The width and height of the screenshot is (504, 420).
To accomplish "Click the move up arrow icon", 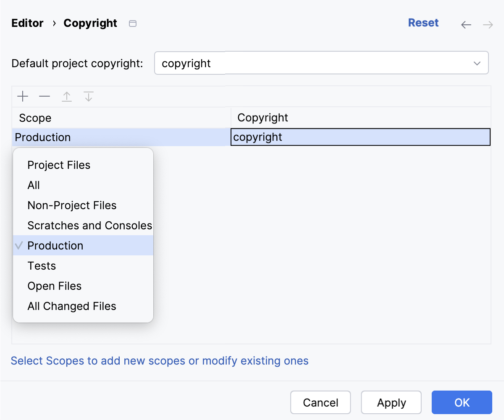I will coord(67,97).
